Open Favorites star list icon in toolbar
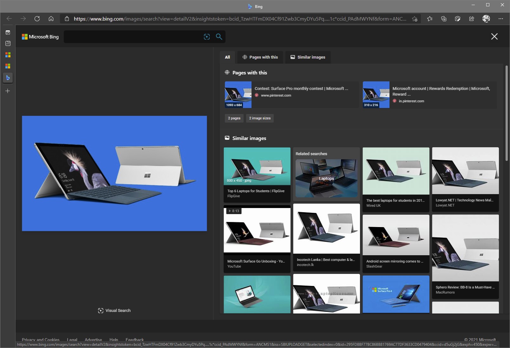510x348 pixels. (x=430, y=19)
